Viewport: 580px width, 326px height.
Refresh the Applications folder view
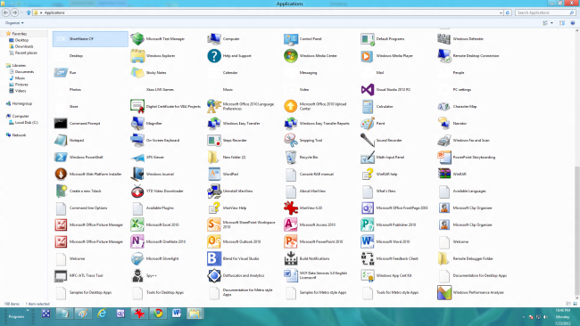(x=508, y=12)
